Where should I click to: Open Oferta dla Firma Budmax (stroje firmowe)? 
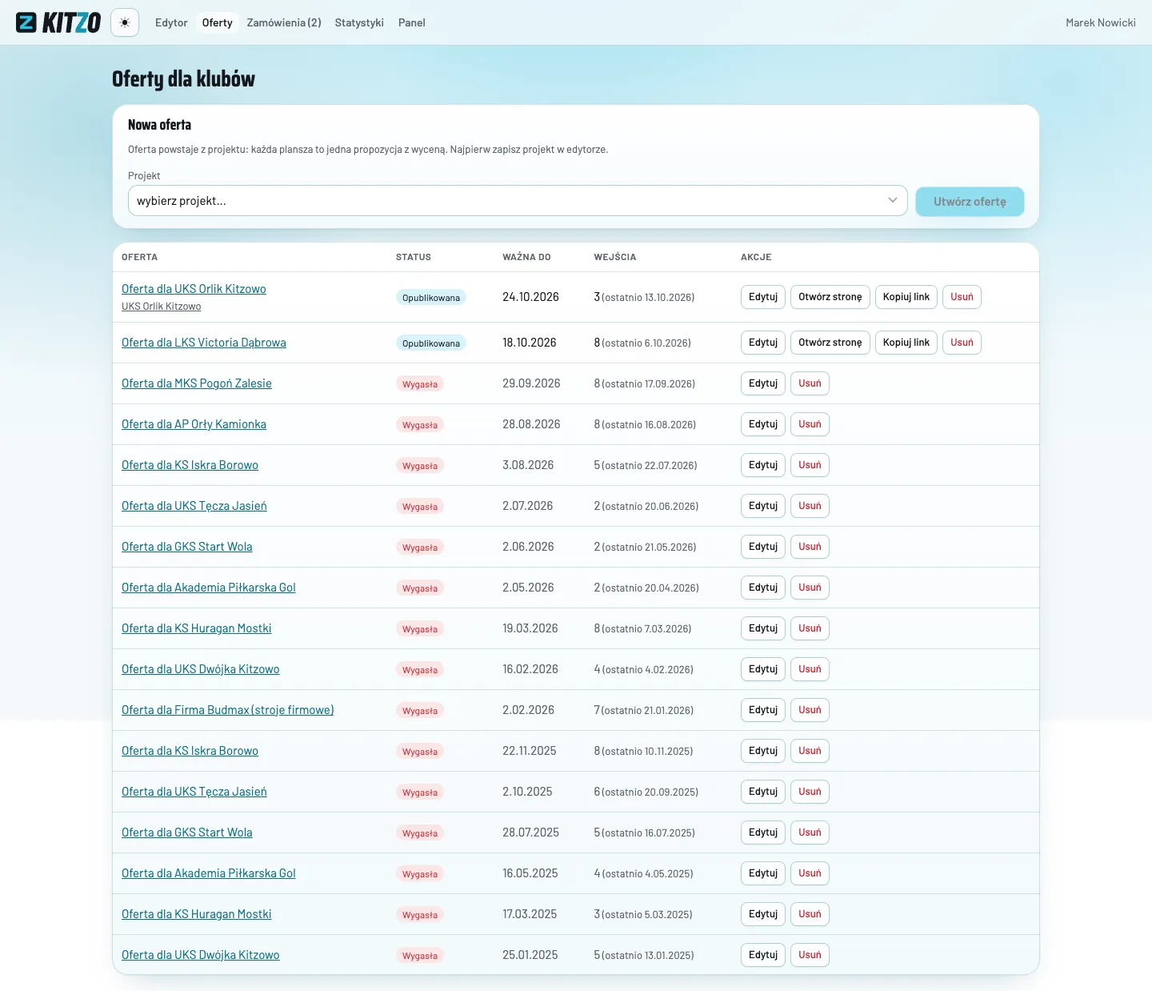coord(228,710)
